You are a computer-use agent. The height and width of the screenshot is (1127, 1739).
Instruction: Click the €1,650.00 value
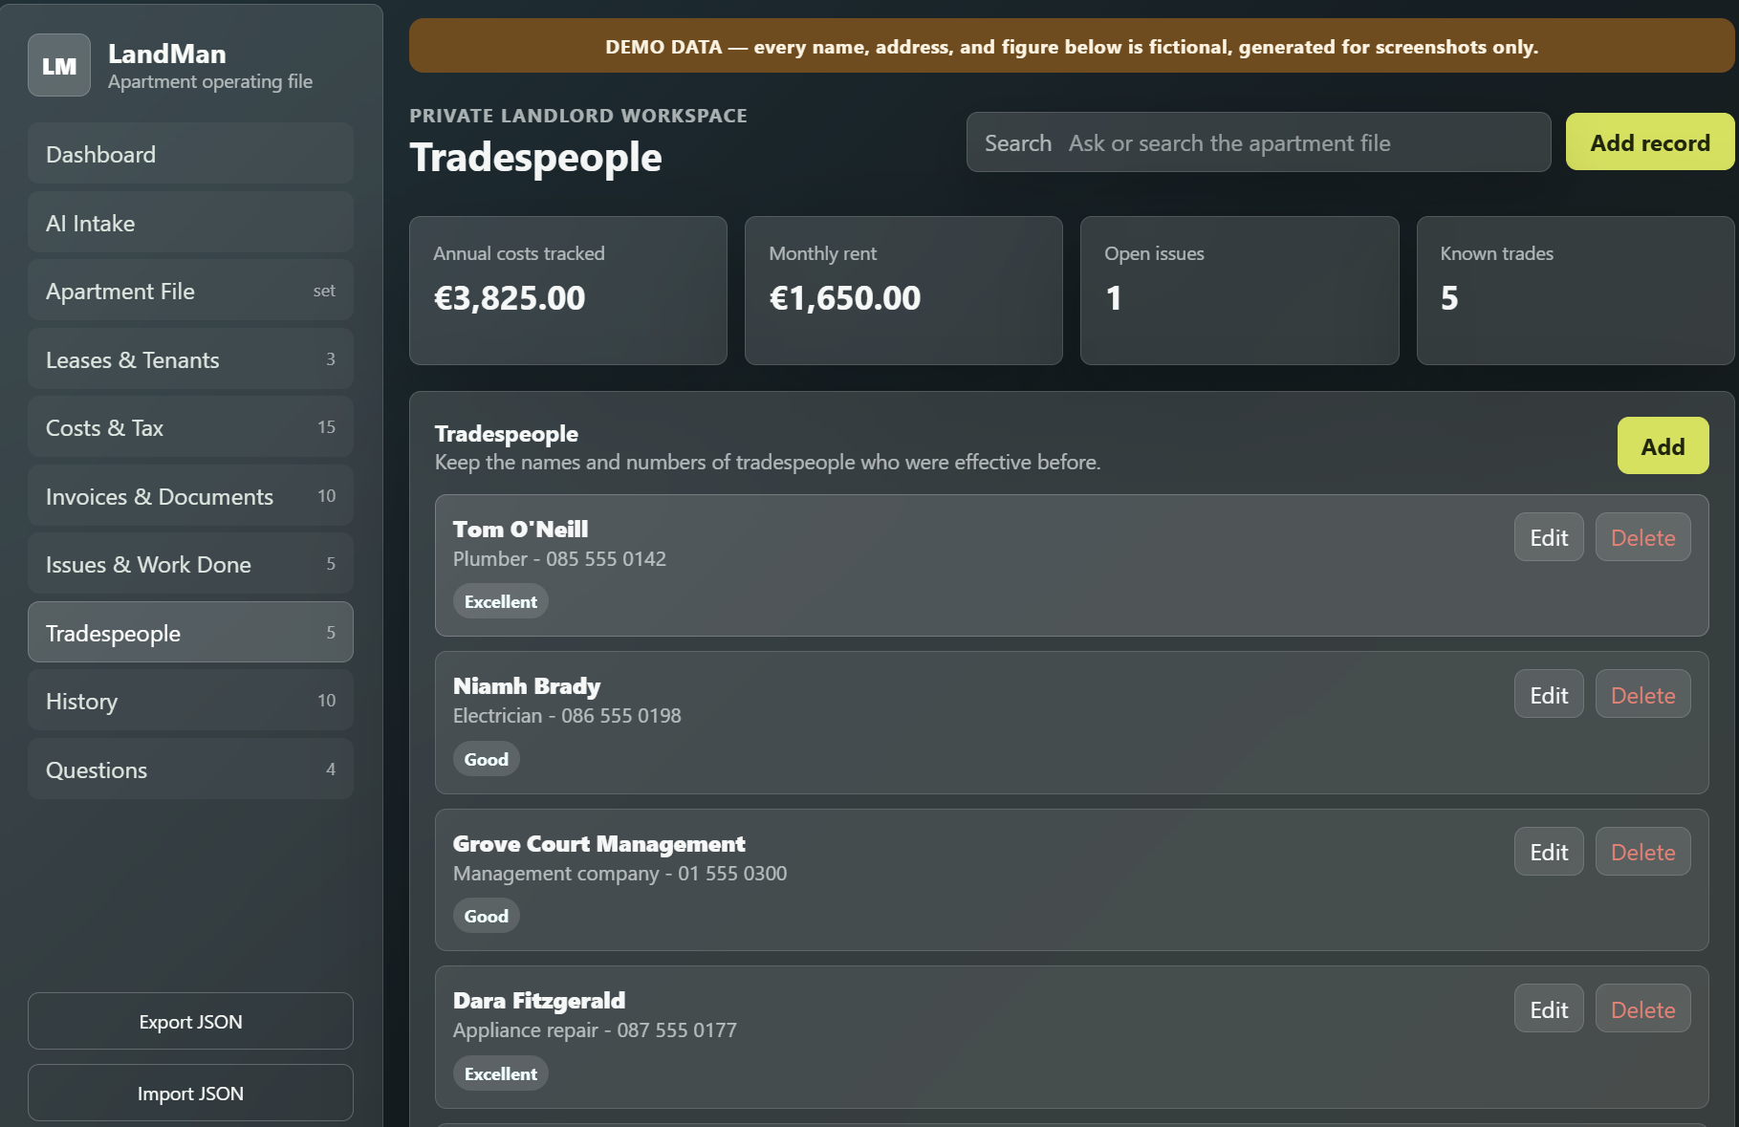coord(845,298)
